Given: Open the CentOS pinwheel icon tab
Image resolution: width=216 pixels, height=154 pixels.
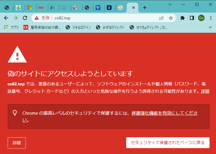Looking at the screenshot, I should tap(75, 8).
